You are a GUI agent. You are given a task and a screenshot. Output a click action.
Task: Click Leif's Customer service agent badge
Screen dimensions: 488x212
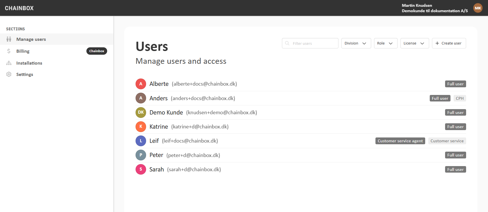click(400, 141)
